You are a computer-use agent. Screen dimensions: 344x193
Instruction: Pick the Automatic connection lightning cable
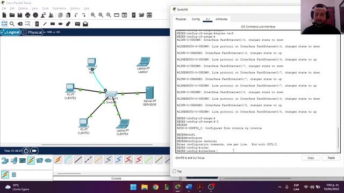(58, 160)
